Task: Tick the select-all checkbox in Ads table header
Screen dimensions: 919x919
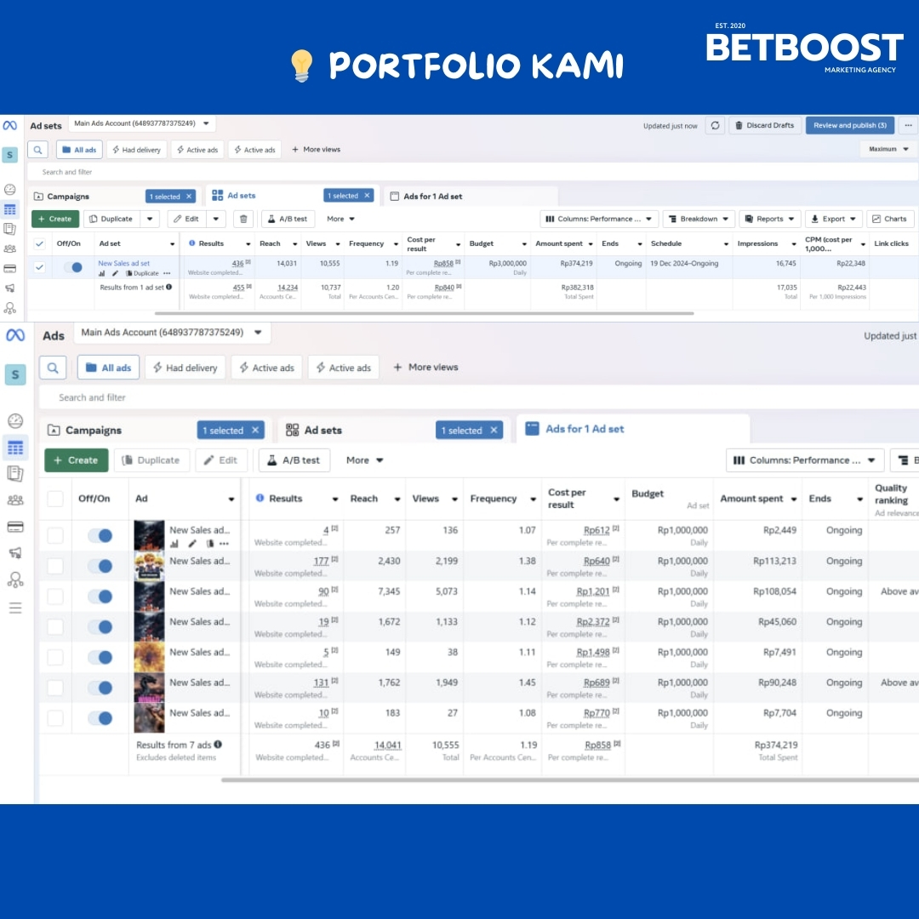Action: [x=55, y=499]
